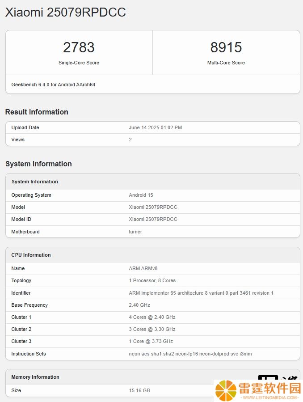Select the neon aes sha1 instruction sets value
Image resolution: width=303 pixels, height=402 pixels.
pos(190,354)
